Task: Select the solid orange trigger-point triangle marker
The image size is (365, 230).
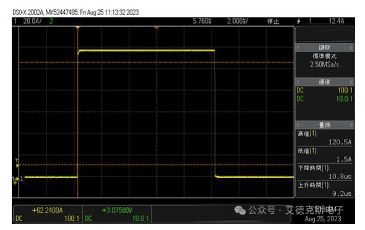Action: 77,27
